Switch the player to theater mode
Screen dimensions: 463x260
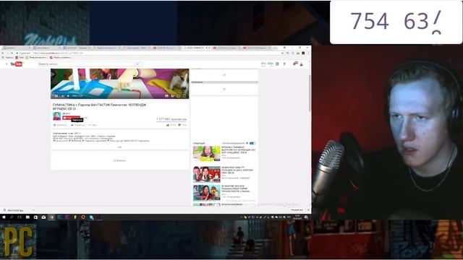click(178, 96)
